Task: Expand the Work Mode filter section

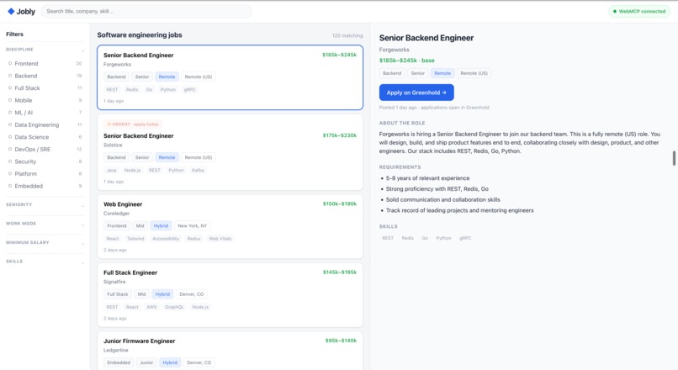Action: pyautogui.click(x=45, y=224)
